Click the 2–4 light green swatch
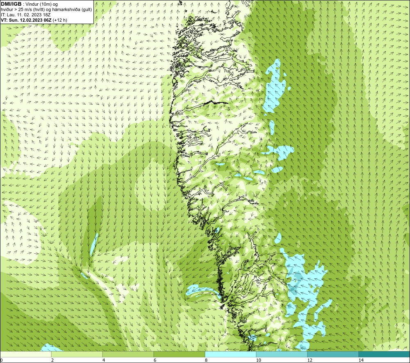Viewport: 410px width, 363px height. pos(77,354)
